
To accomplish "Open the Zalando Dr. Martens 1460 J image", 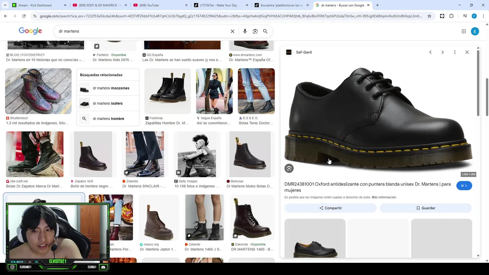I will [204, 217].
